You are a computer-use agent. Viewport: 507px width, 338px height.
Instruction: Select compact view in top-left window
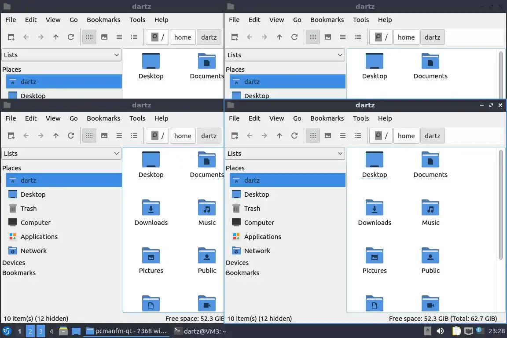[119, 37]
